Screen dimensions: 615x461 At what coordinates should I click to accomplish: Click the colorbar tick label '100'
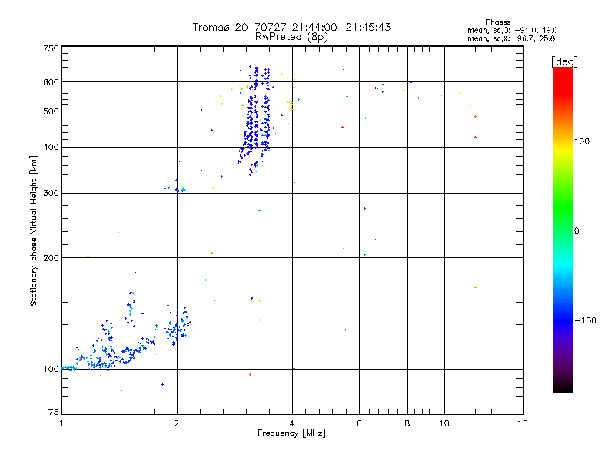[x=582, y=141]
